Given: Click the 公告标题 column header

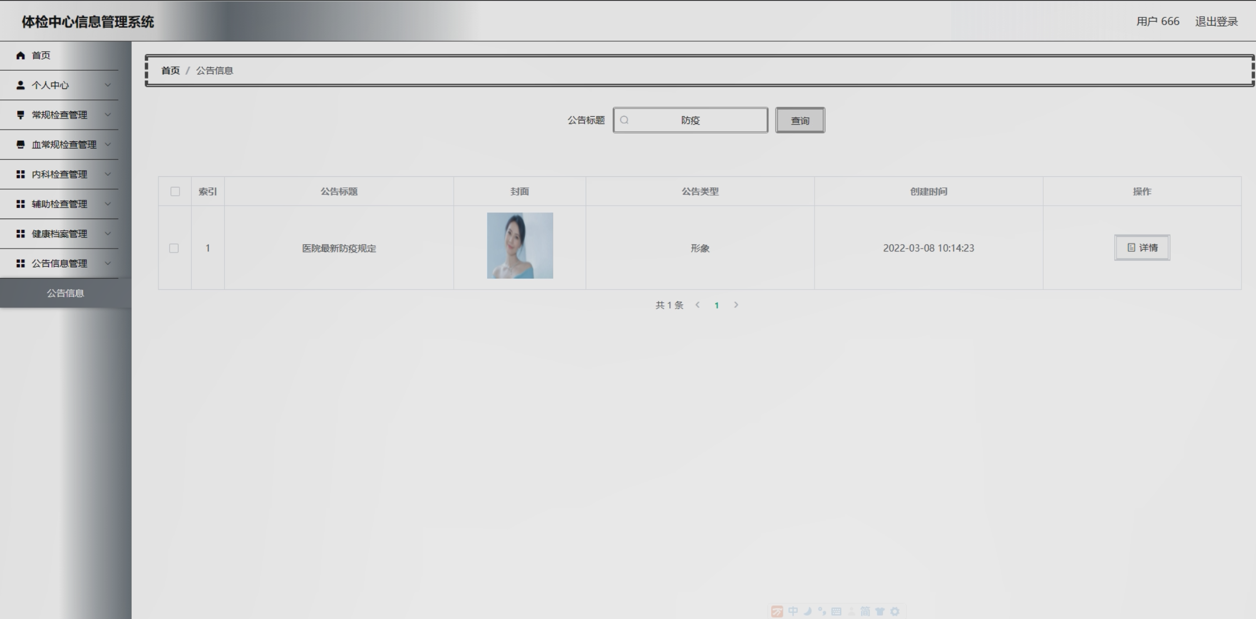Looking at the screenshot, I should coord(339,191).
